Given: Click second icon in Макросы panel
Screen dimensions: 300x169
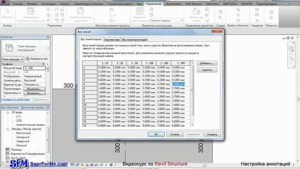Looking at the screenshot, I should 271,18.
